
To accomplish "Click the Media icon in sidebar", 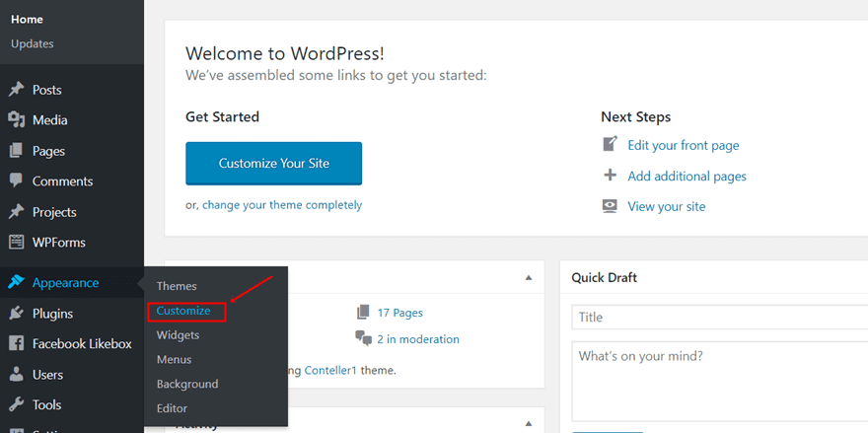I will coord(17,120).
